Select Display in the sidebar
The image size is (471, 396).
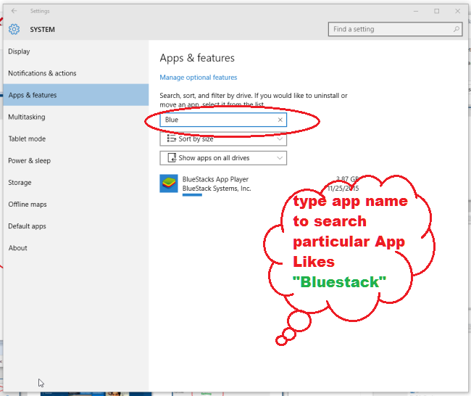coord(75,51)
